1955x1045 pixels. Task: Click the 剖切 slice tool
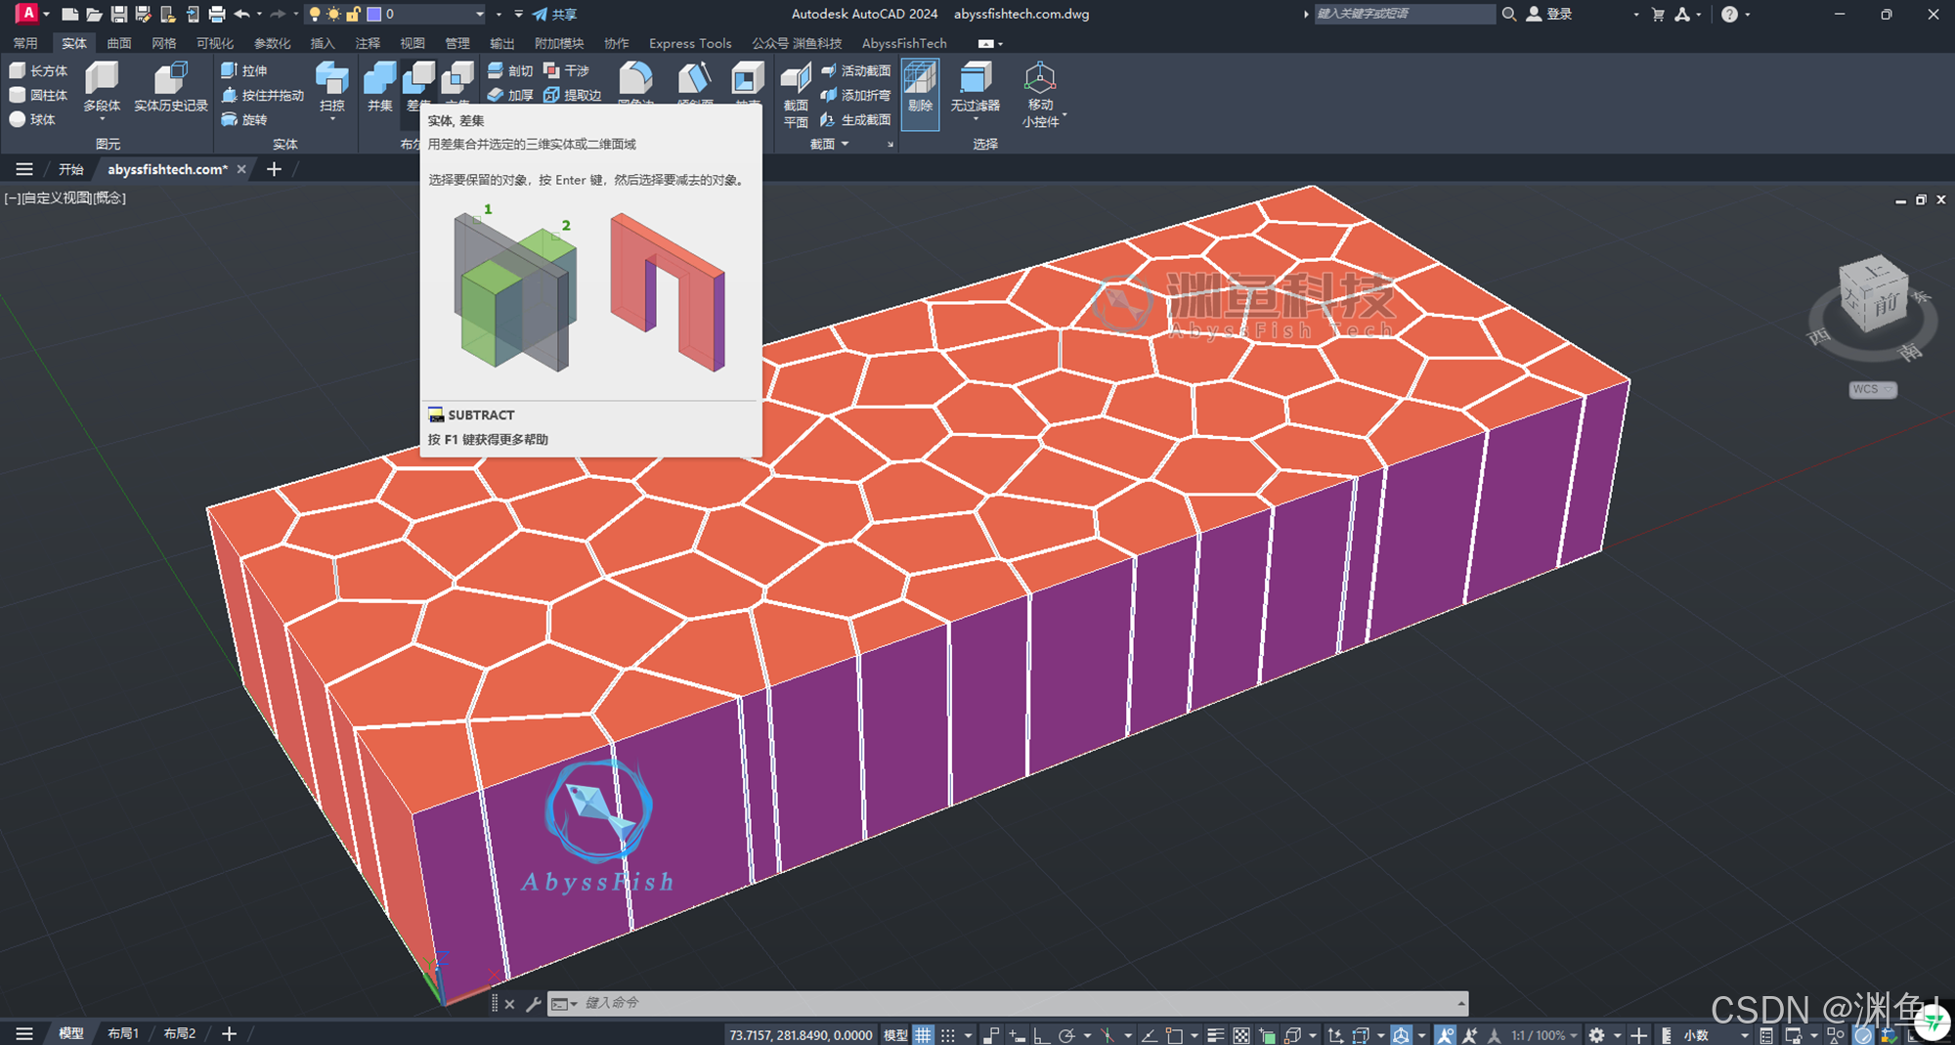[x=510, y=70]
